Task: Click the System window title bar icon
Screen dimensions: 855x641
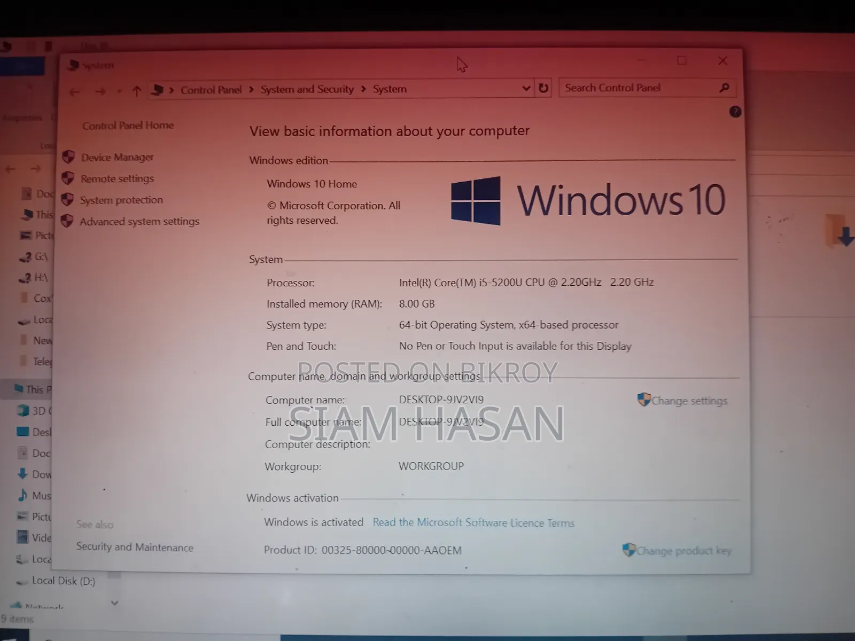Action: point(74,66)
